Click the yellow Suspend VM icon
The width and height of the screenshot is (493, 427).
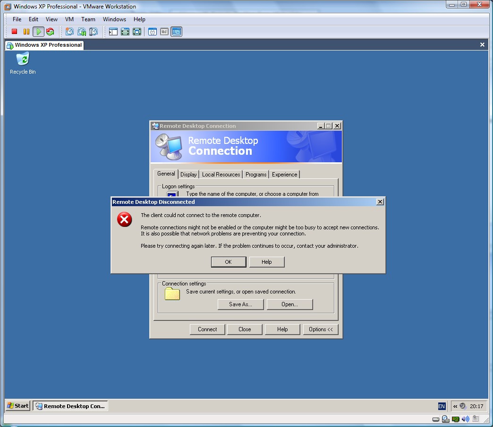(26, 32)
